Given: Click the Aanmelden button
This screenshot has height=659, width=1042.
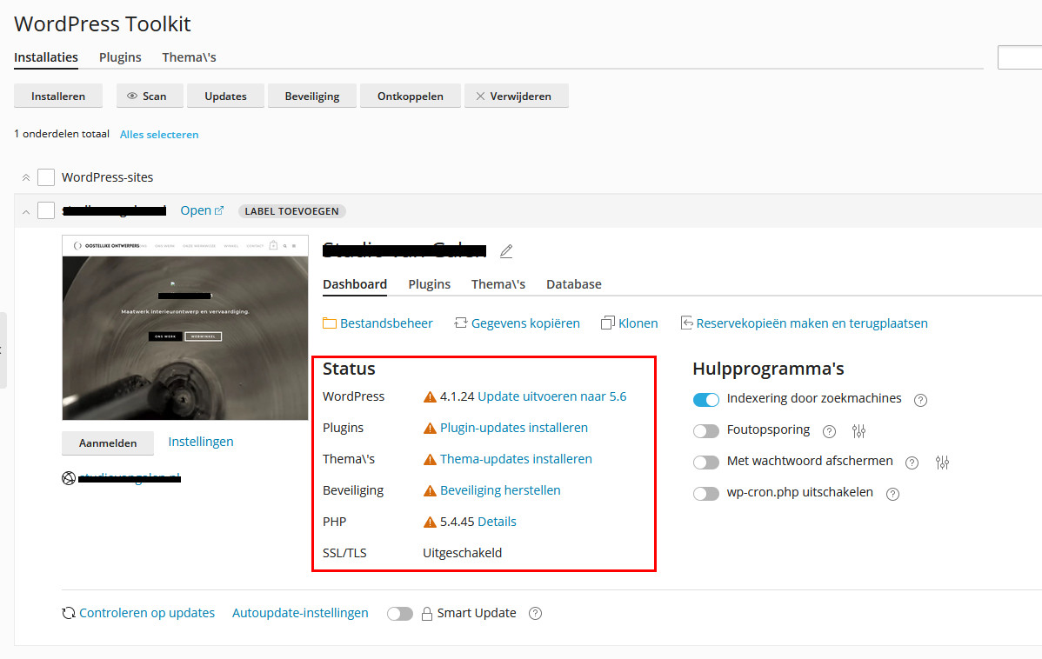Looking at the screenshot, I should pos(108,443).
